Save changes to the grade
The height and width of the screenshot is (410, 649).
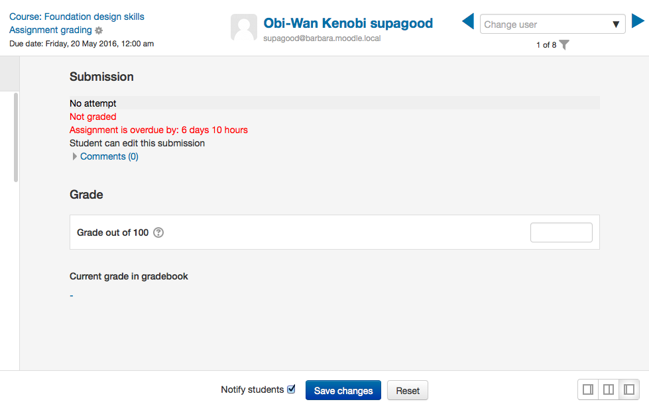coord(343,391)
